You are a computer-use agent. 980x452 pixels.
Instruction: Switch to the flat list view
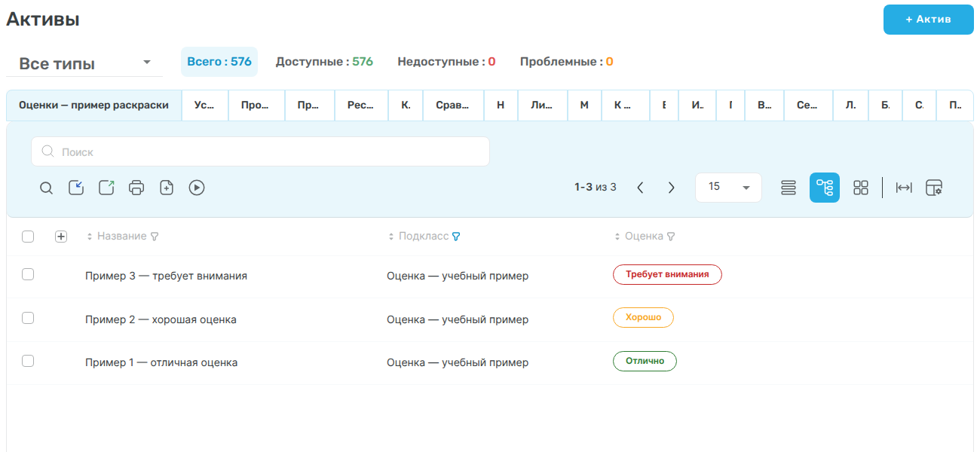pyautogui.click(x=789, y=188)
